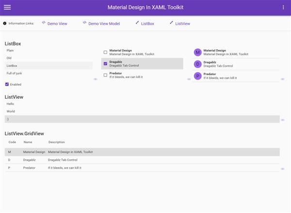Select the Predator row in the GridView

tap(142, 168)
